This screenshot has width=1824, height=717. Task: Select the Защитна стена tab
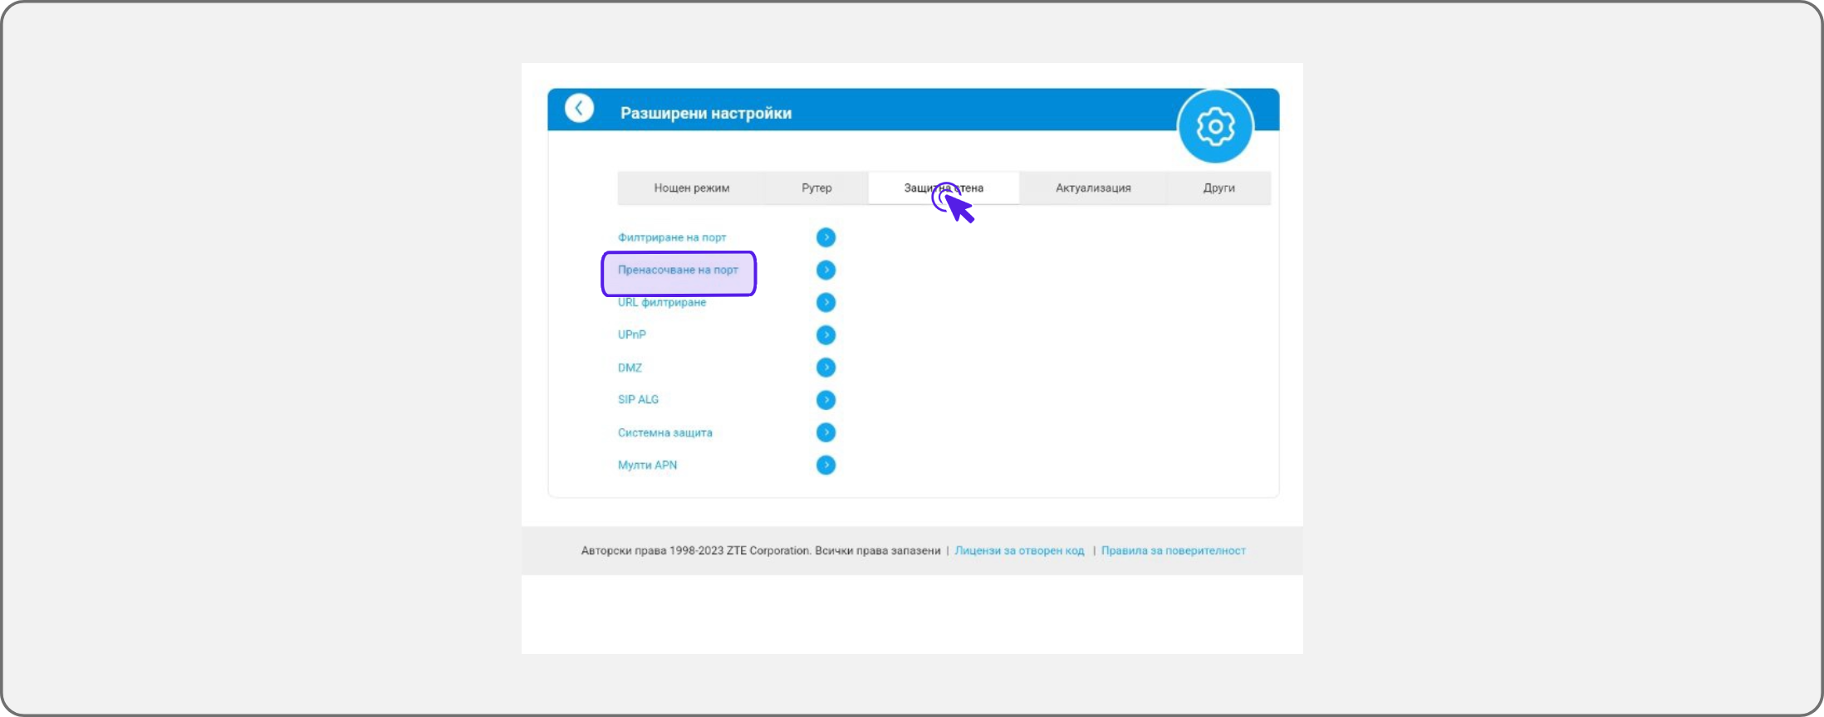pyautogui.click(x=944, y=188)
